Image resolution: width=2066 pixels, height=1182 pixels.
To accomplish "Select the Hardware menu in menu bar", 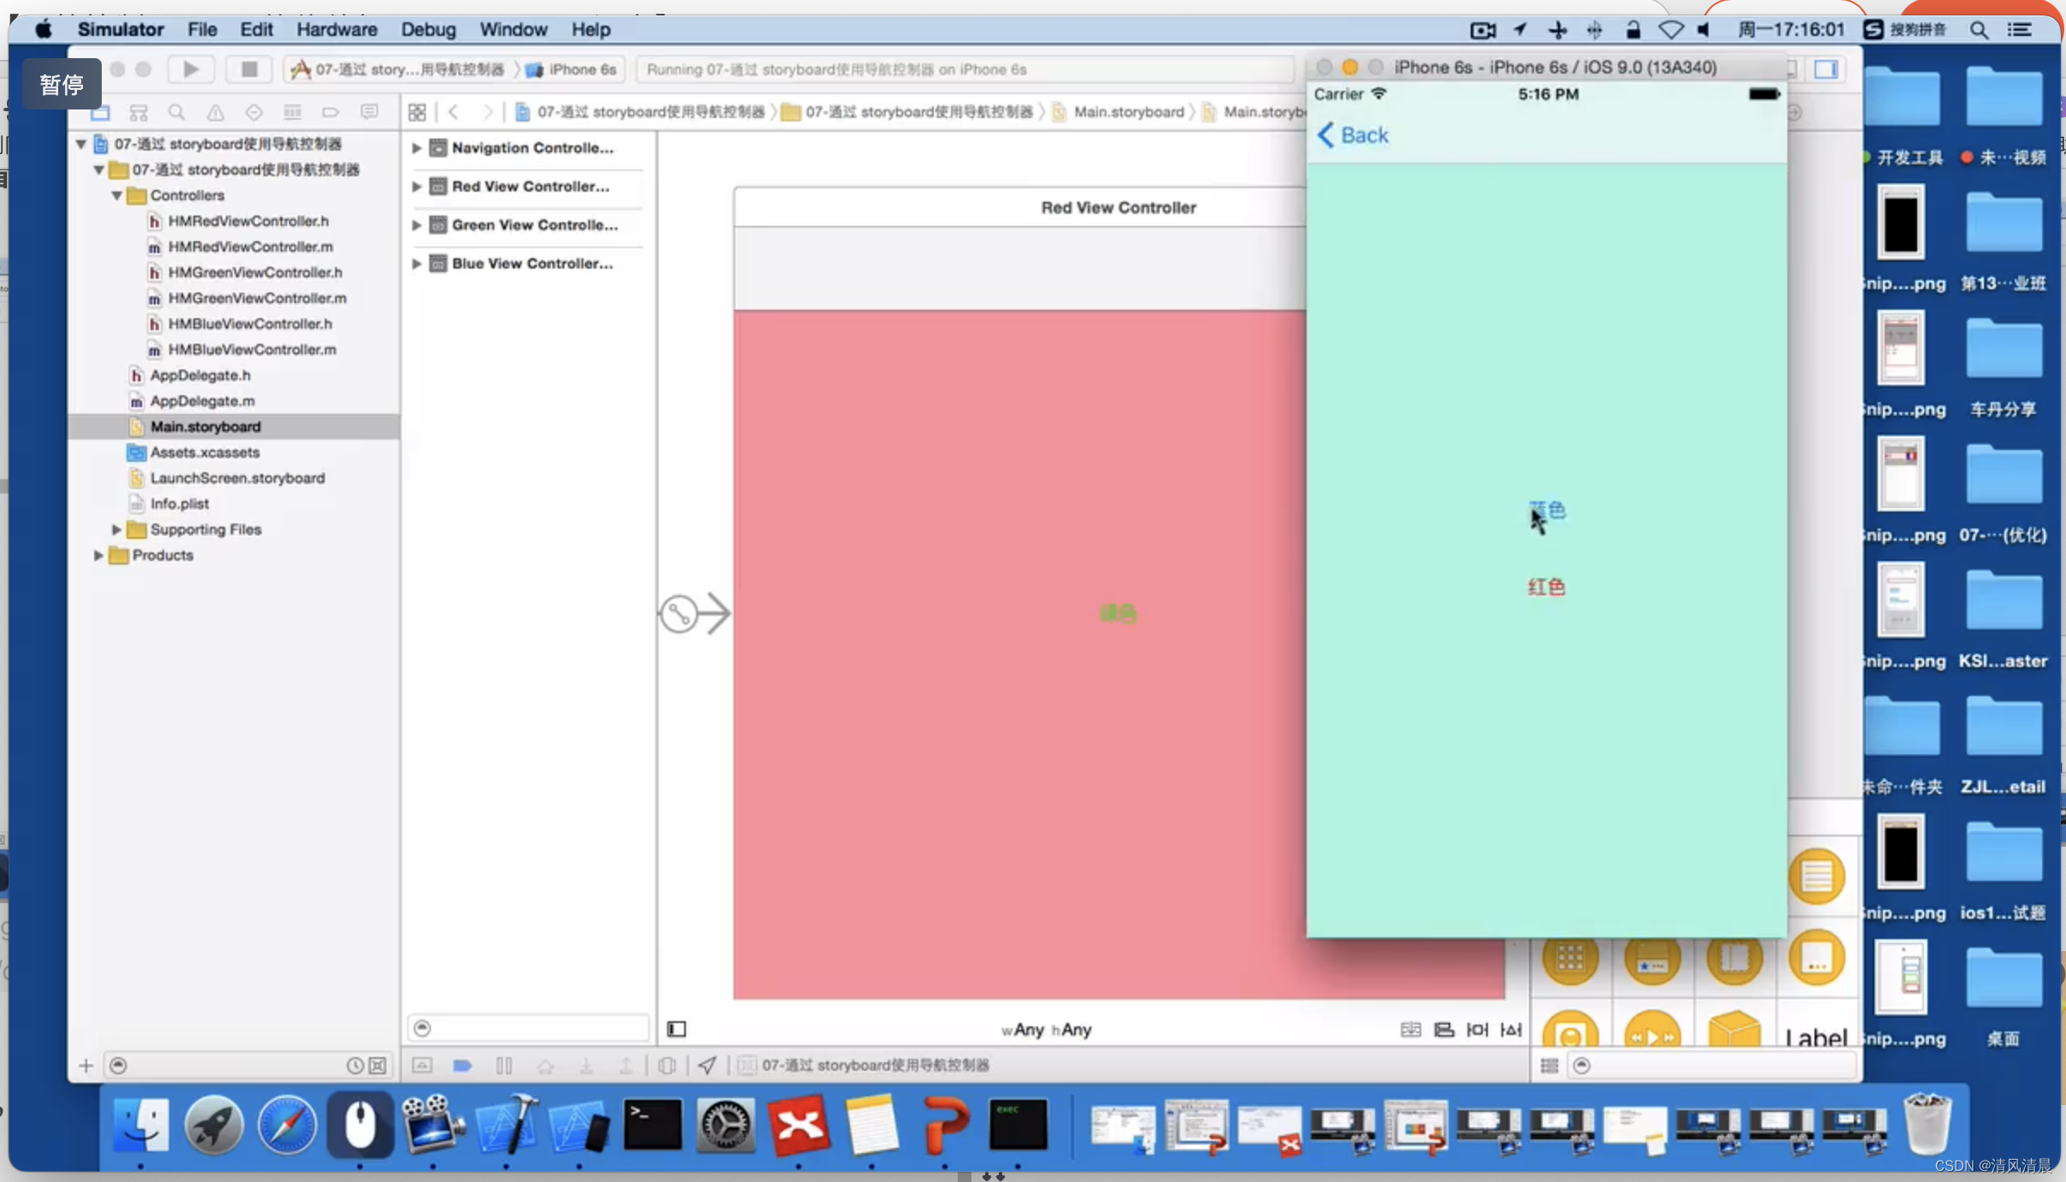I will (x=336, y=27).
